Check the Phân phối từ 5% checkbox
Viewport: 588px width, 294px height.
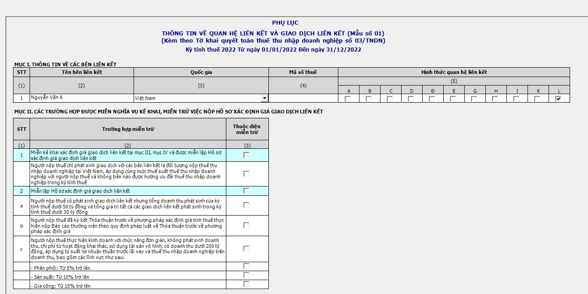tap(246, 266)
